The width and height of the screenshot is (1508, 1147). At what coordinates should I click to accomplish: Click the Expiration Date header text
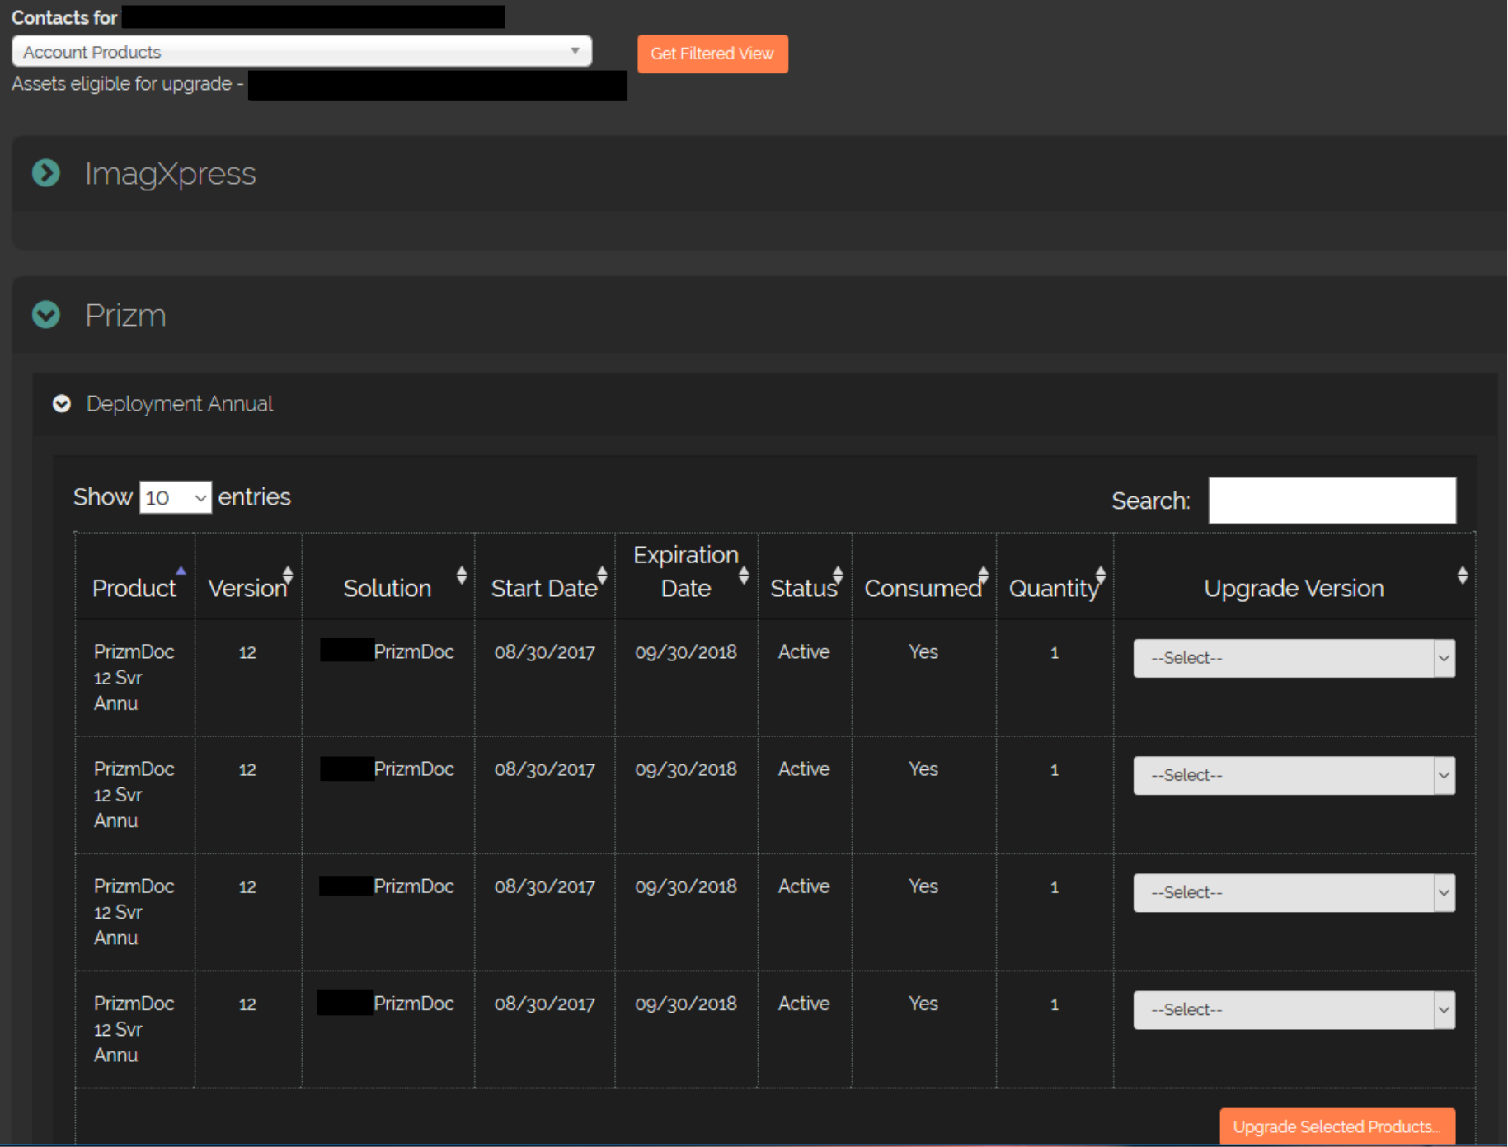(686, 571)
